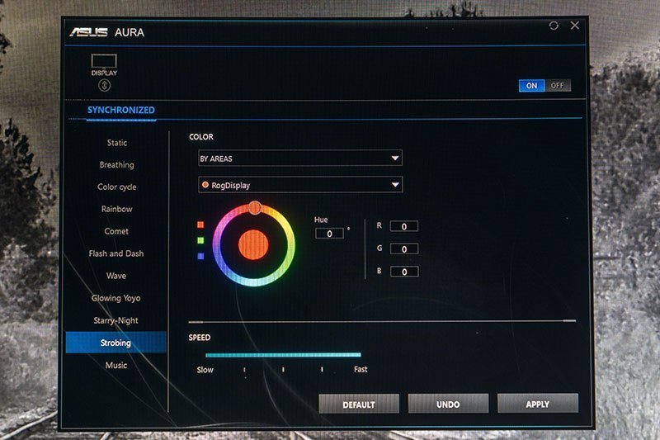660x440 pixels.
Task: Pick the green preset swatch
Action: 200,240
